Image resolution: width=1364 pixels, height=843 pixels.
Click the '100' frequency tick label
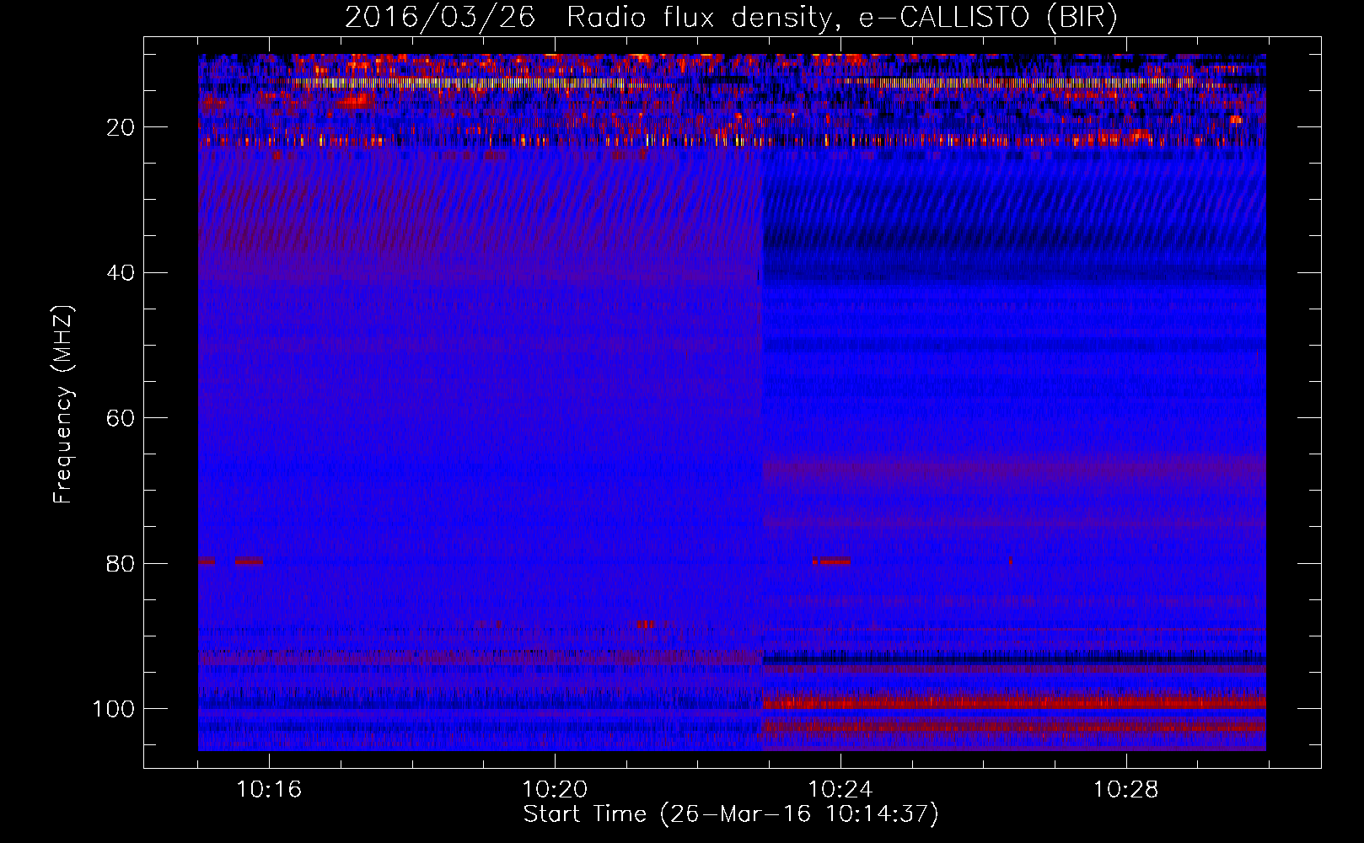114,709
